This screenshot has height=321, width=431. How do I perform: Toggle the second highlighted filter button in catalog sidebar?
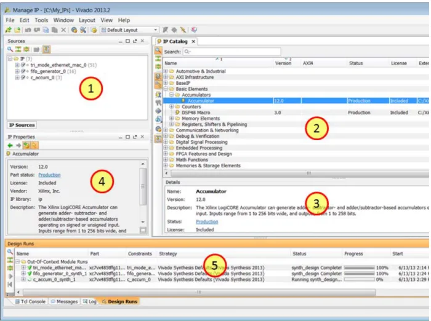158,85
